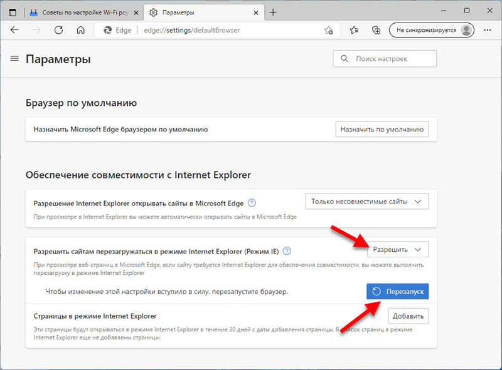
Task: Click the Добавить button
Action: point(408,316)
